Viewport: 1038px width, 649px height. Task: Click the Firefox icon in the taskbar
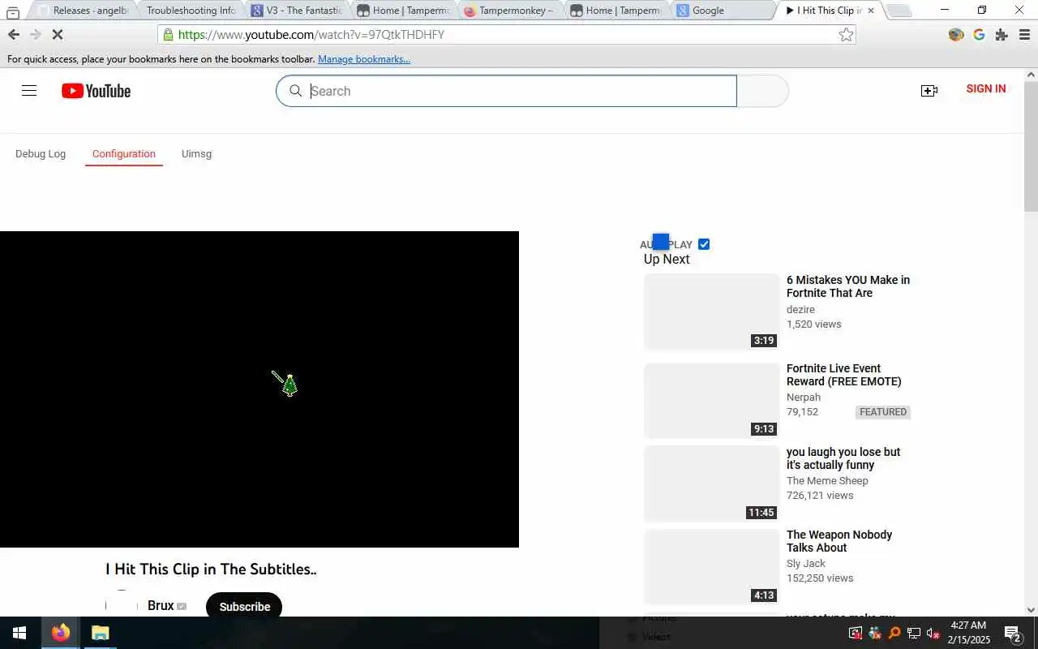(x=60, y=633)
